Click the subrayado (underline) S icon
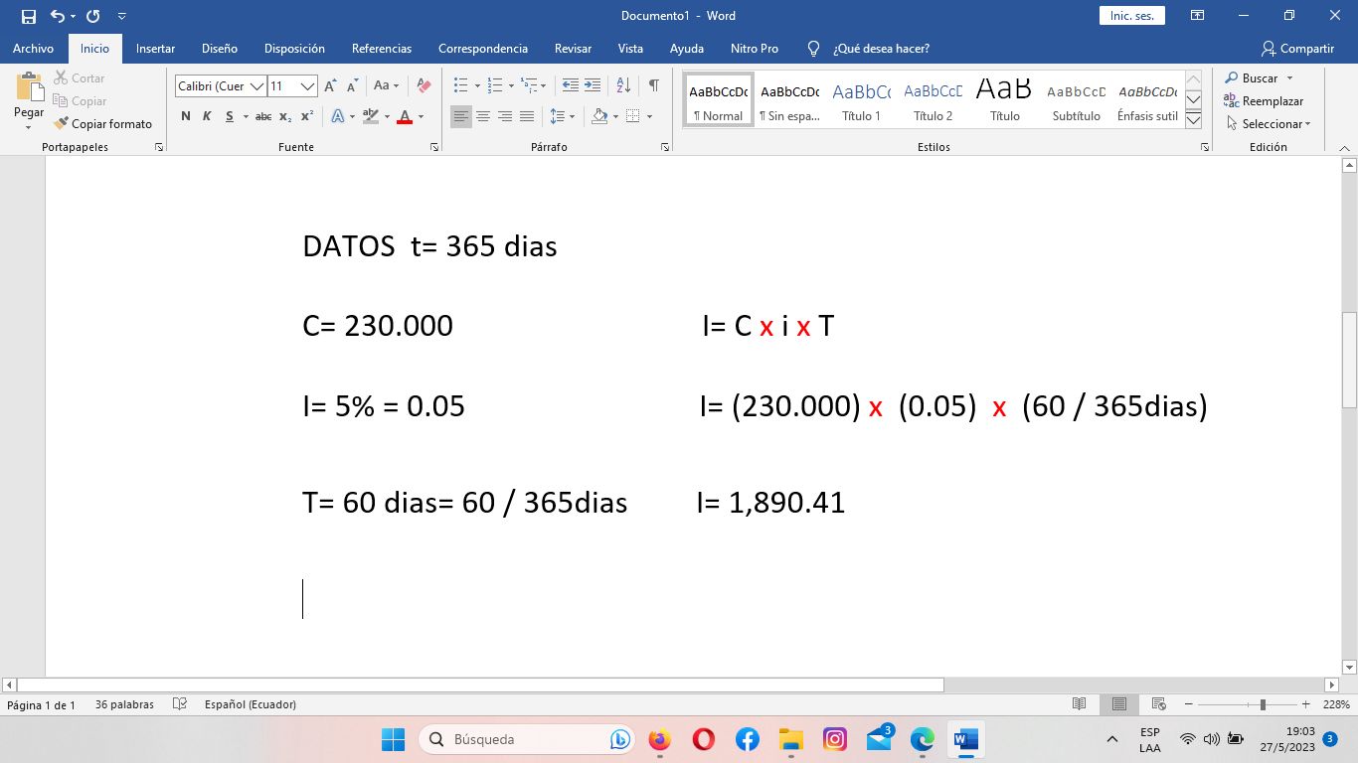This screenshot has width=1358, height=763. click(229, 116)
